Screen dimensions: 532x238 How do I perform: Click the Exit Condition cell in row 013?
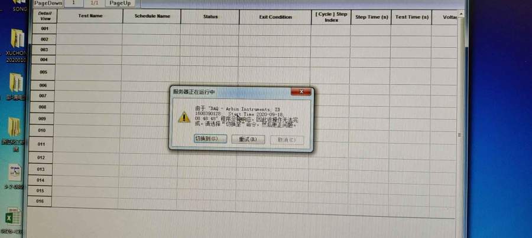point(272,172)
